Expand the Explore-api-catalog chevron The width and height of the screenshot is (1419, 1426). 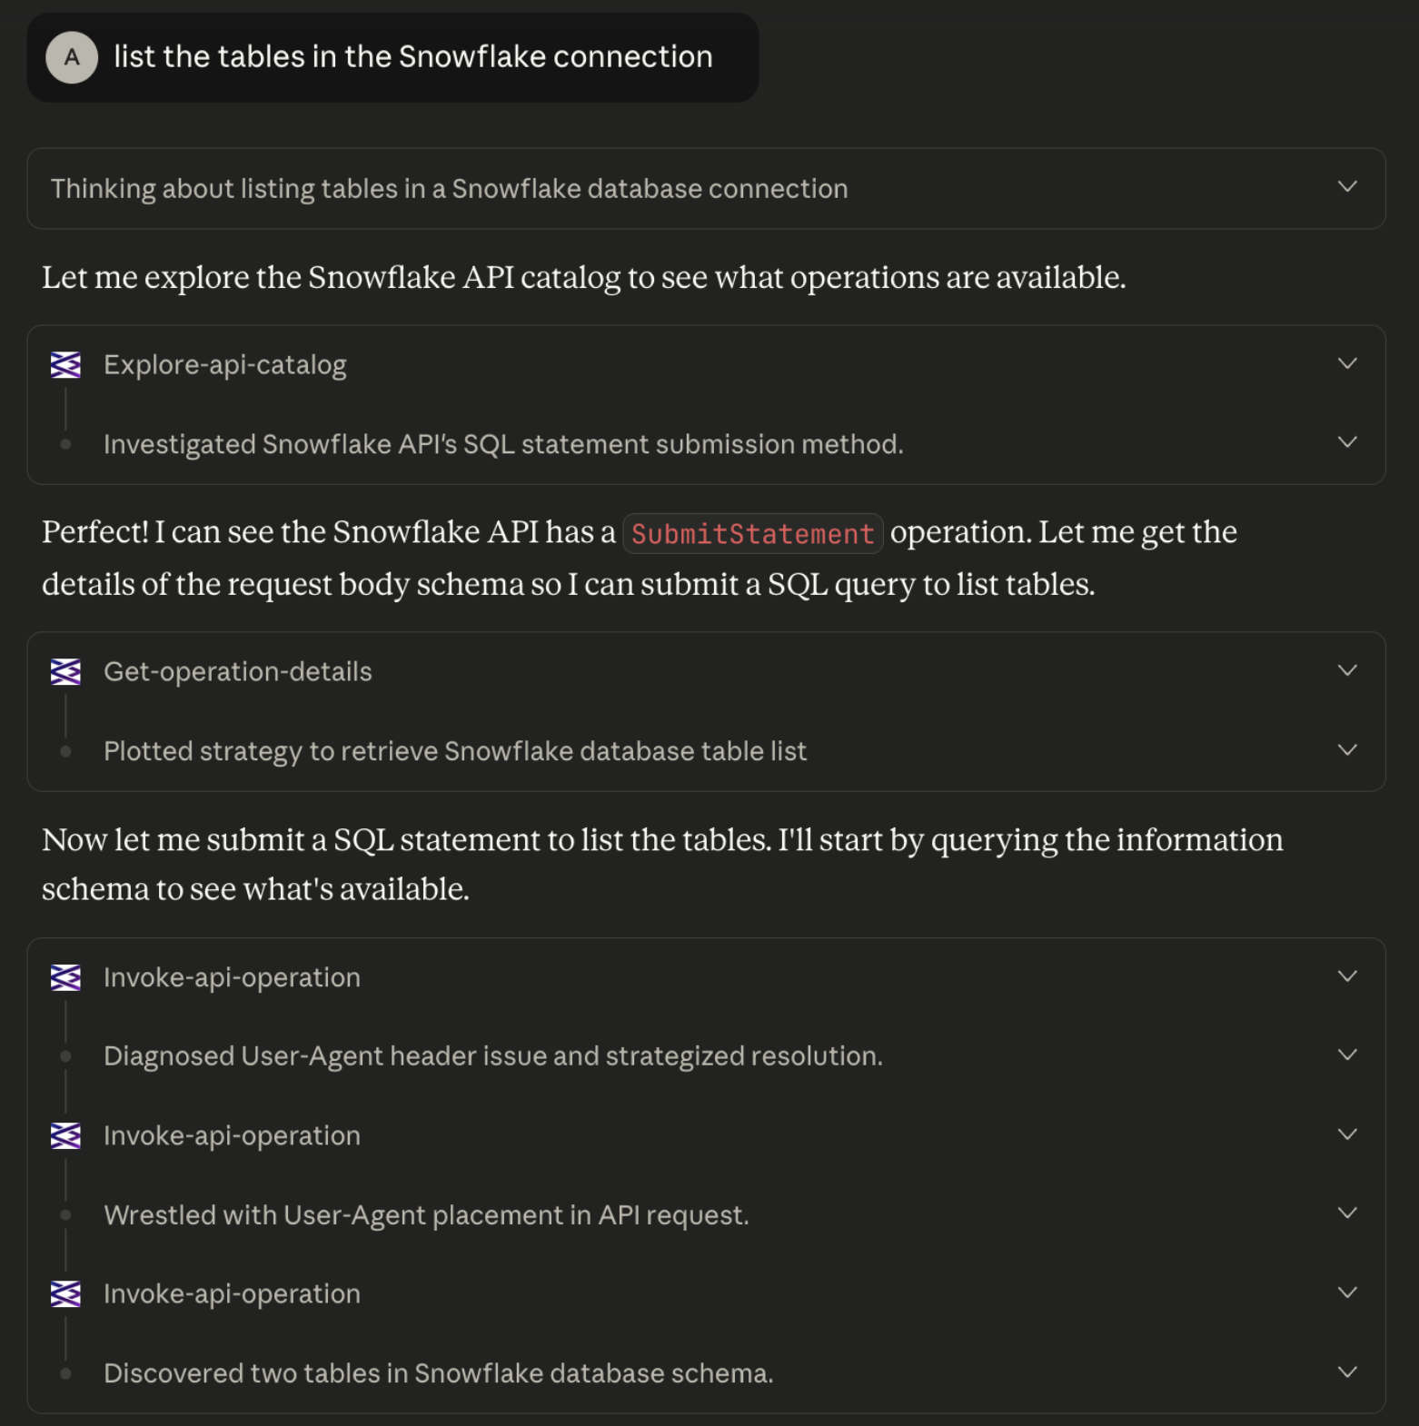coord(1347,364)
